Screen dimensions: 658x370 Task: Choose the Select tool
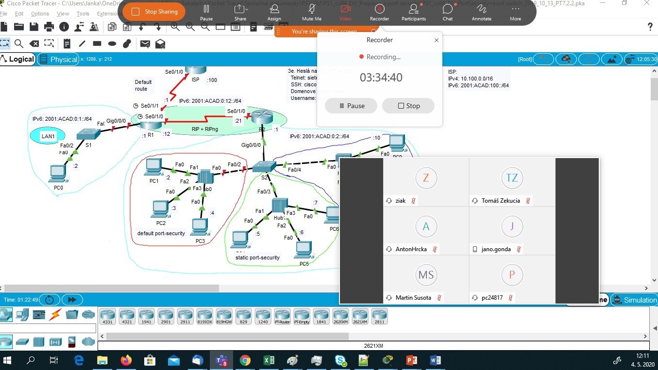4,44
